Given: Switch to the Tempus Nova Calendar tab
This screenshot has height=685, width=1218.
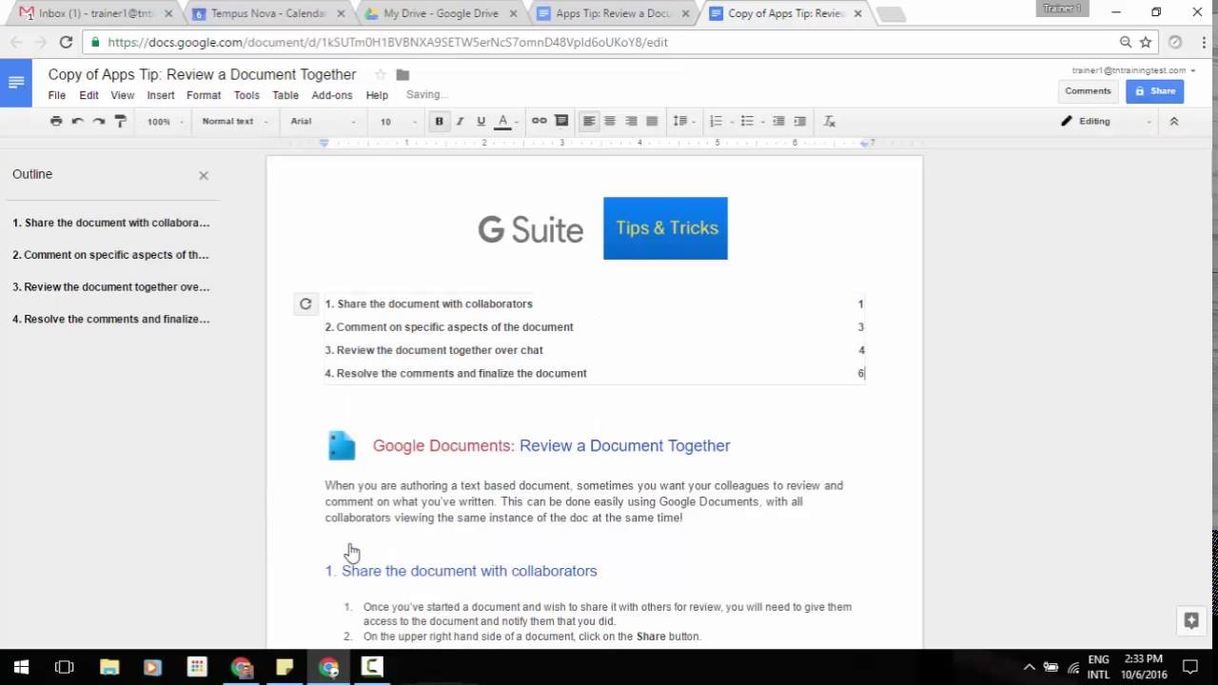Looking at the screenshot, I should 268,13.
